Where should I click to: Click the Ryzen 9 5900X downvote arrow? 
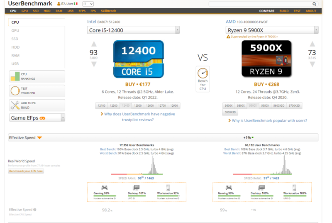click(312, 64)
